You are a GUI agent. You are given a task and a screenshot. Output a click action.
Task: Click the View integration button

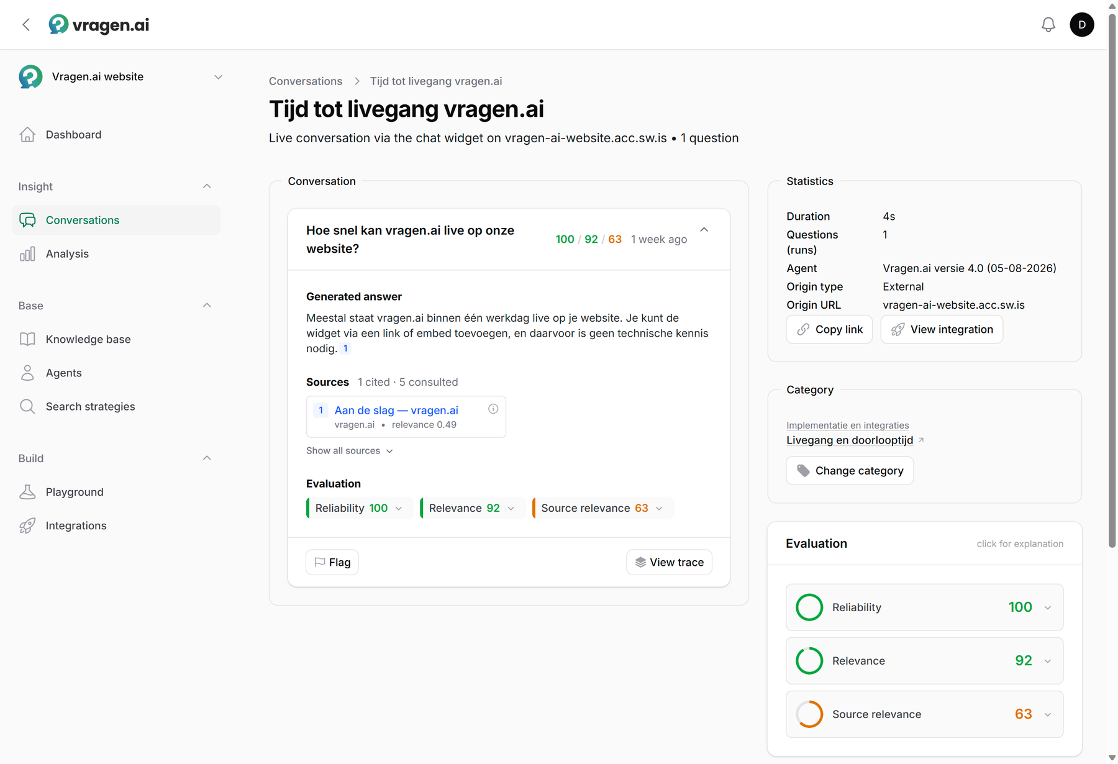click(942, 329)
